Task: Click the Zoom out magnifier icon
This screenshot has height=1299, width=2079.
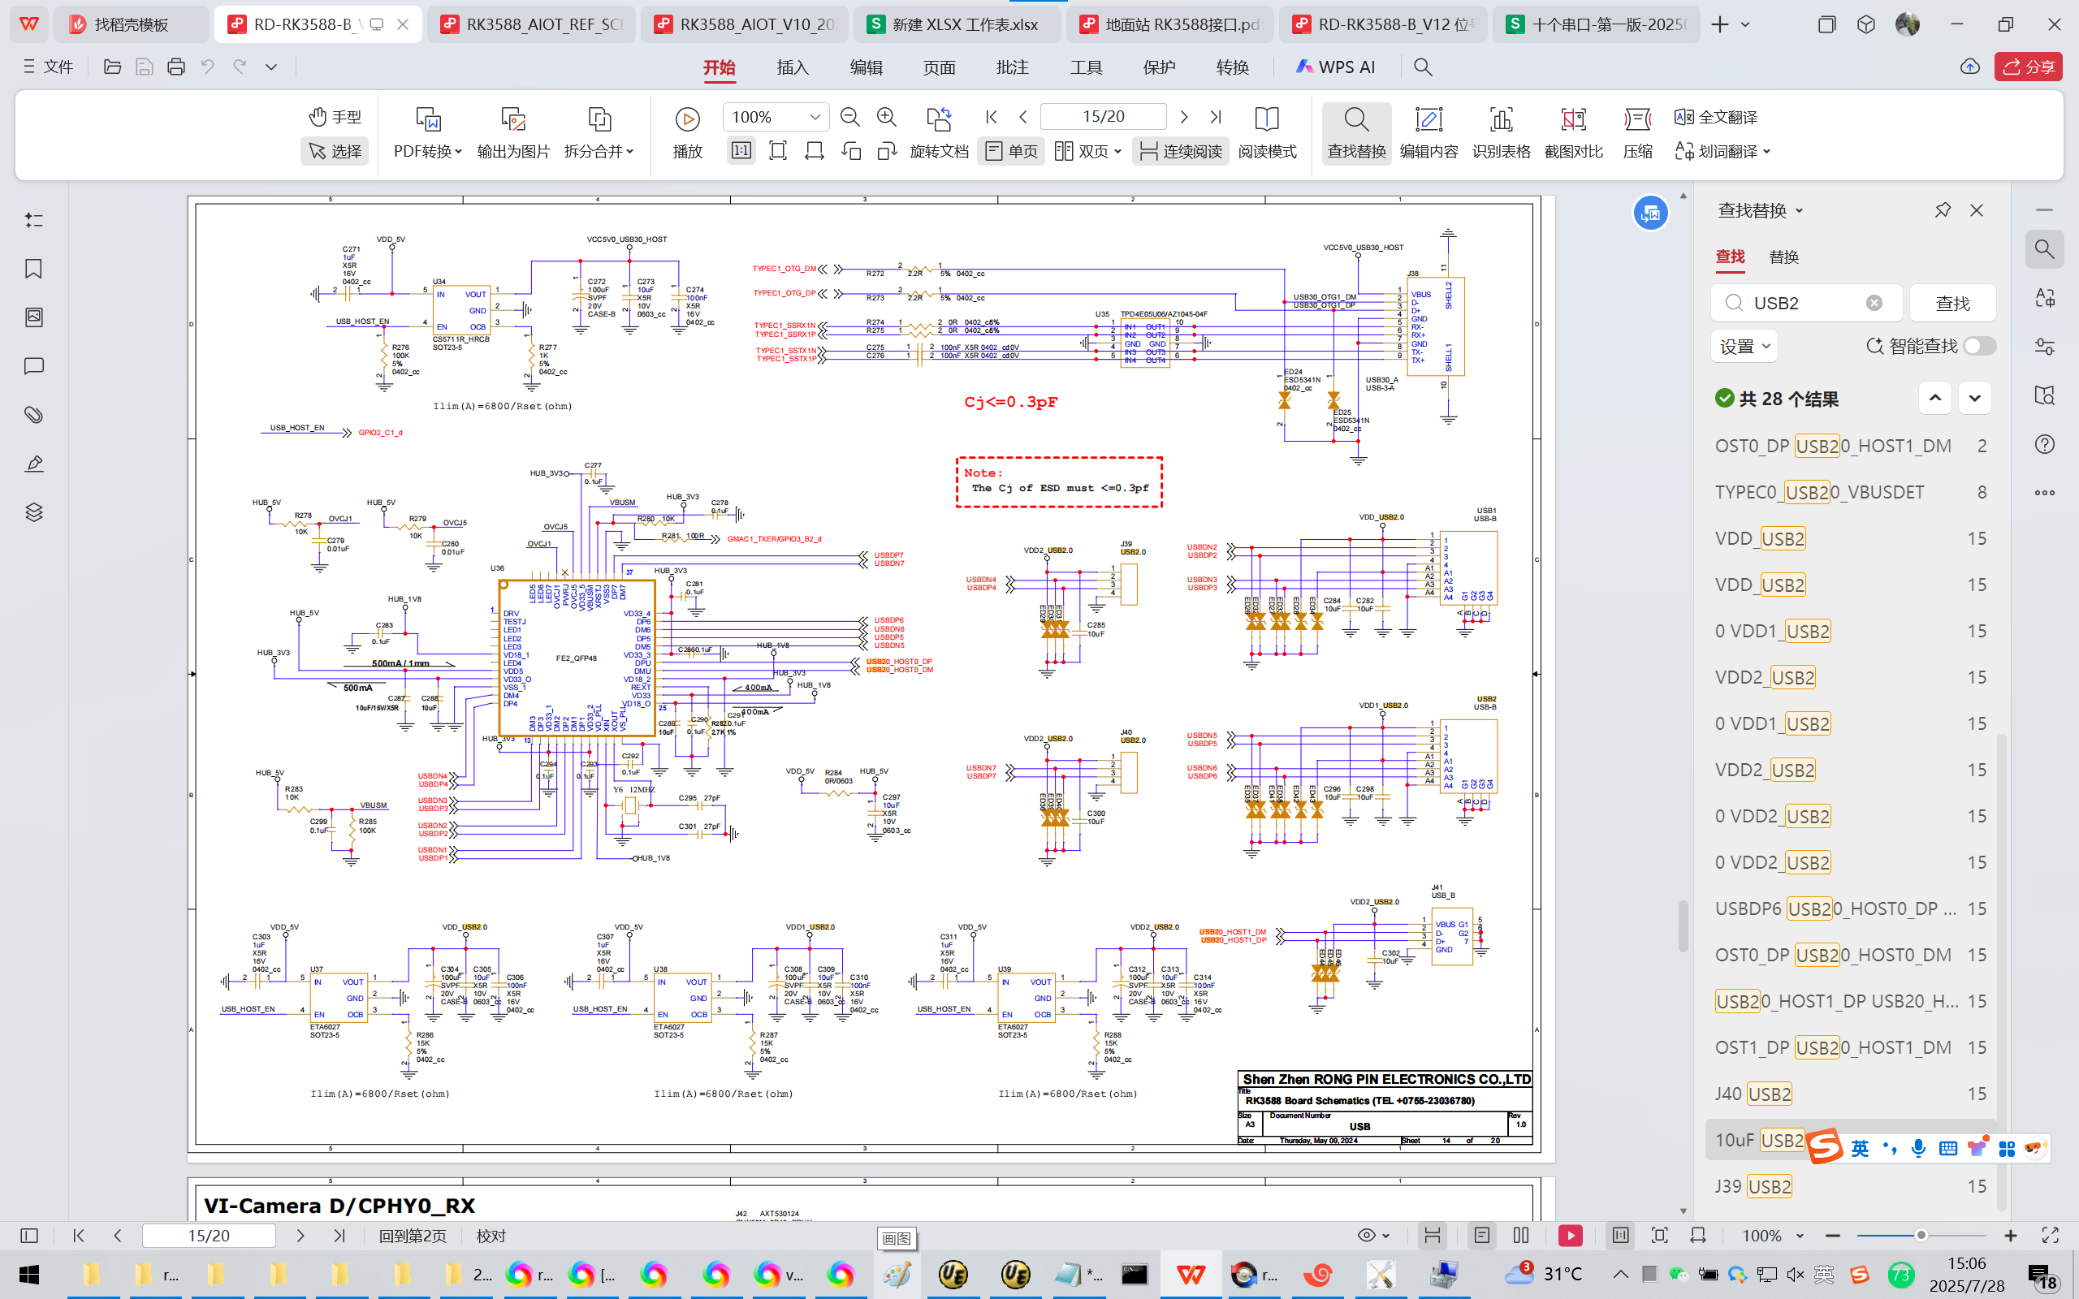Action: [x=849, y=117]
